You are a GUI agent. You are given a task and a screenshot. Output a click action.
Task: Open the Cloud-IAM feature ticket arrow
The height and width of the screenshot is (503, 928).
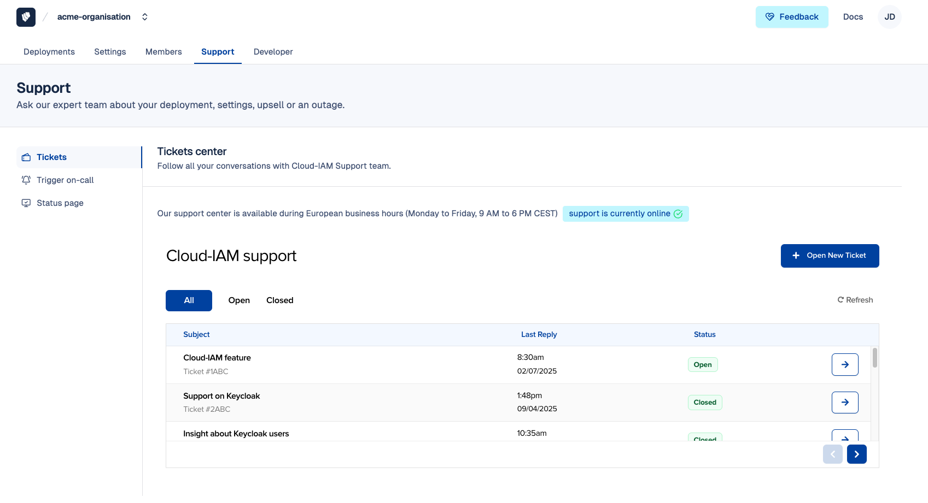[x=845, y=365]
